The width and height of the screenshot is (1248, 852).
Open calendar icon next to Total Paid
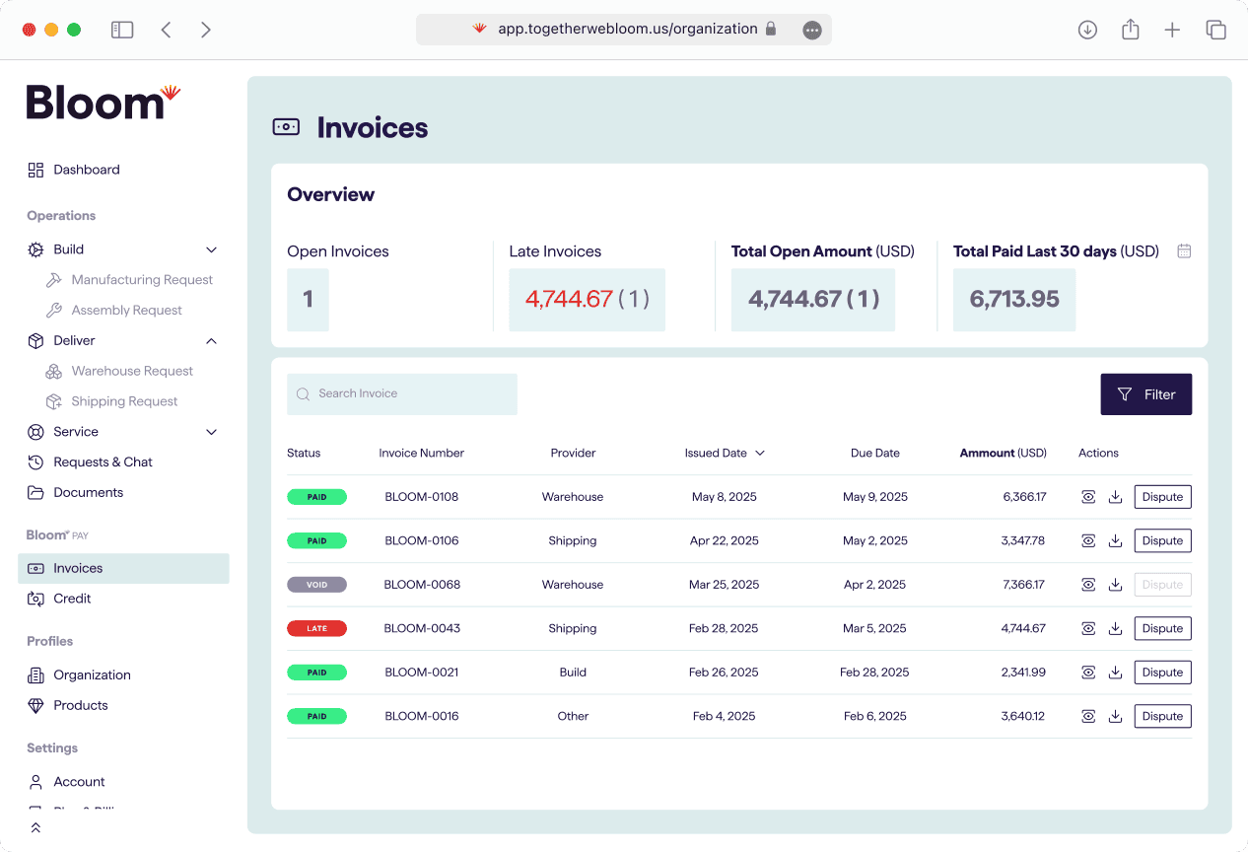click(x=1184, y=251)
